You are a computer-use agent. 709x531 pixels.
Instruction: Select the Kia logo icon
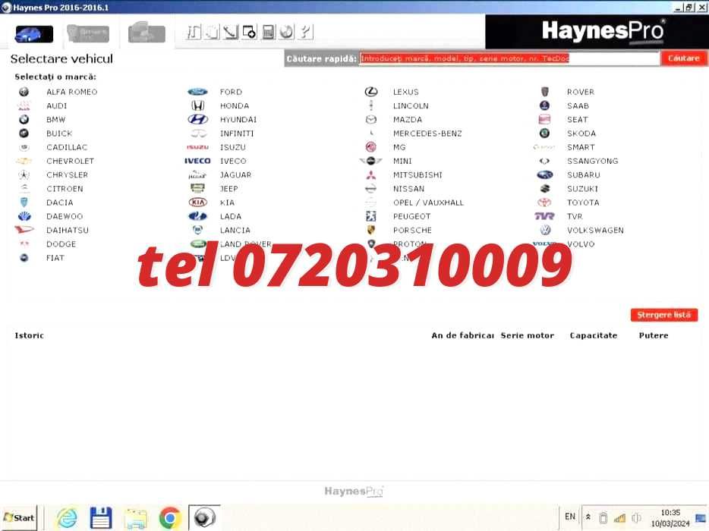pyautogui.click(x=197, y=203)
